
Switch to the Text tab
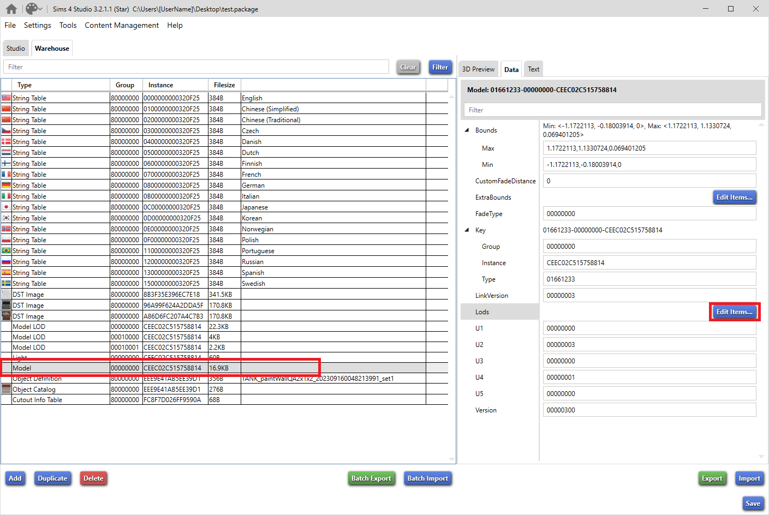coord(534,69)
